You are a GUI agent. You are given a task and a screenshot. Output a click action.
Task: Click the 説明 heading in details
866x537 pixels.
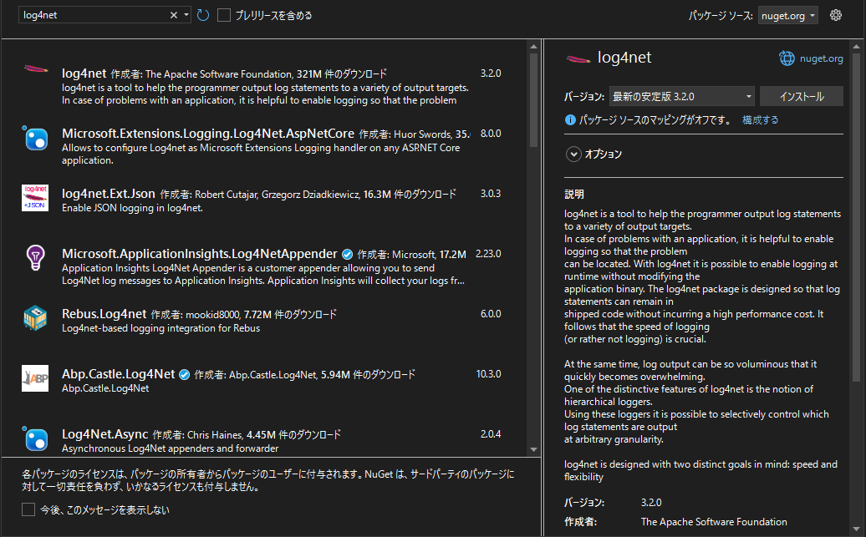coord(573,195)
